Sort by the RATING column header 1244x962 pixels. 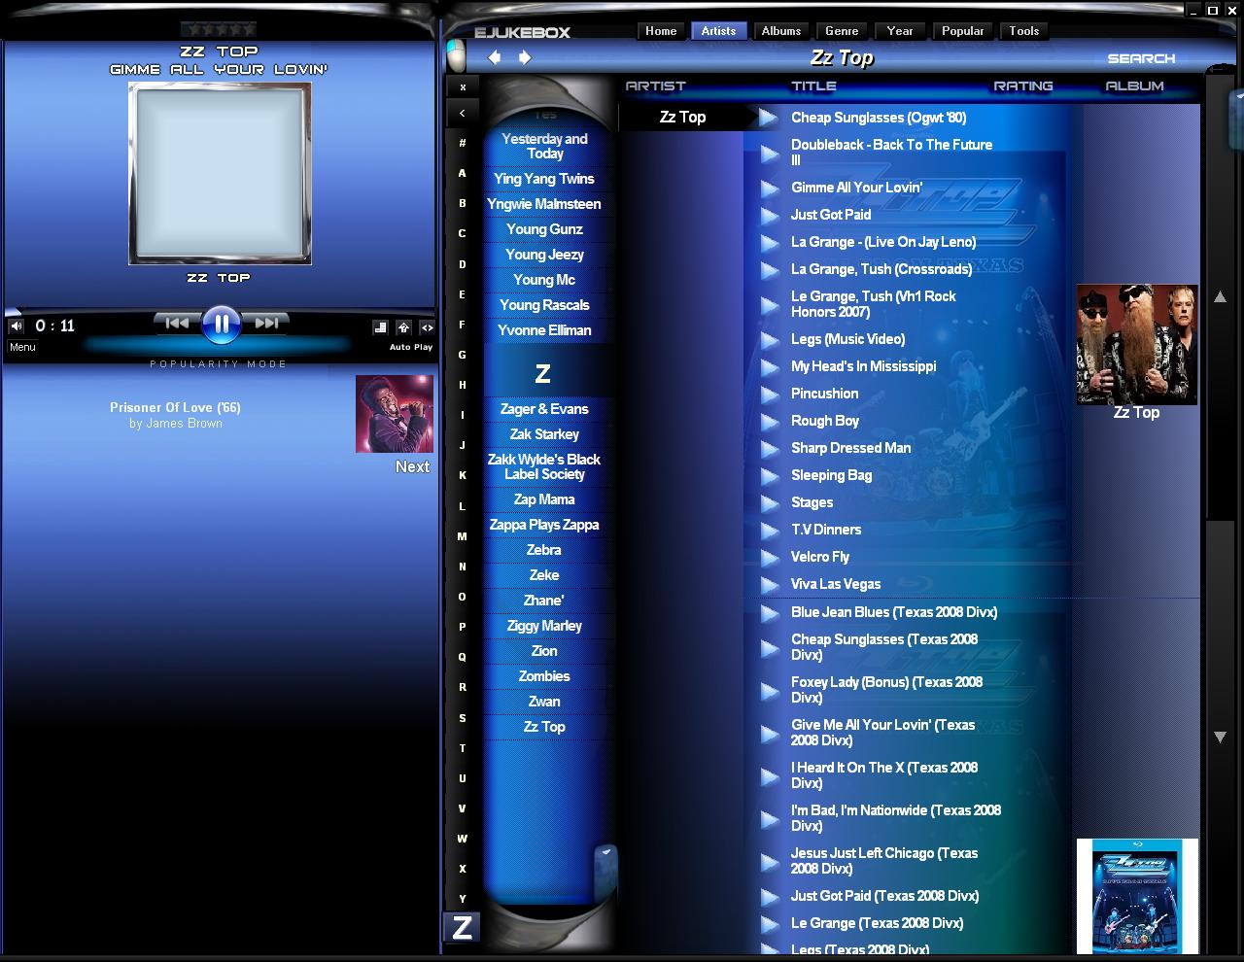(x=1023, y=86)
